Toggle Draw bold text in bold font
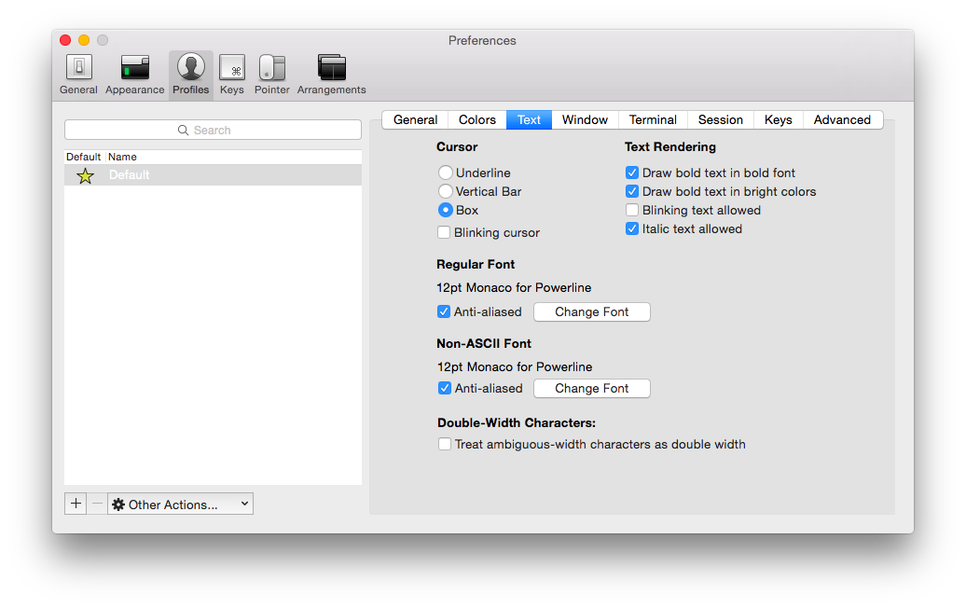Viewport: 966px width, 608px height. [632, 173]
